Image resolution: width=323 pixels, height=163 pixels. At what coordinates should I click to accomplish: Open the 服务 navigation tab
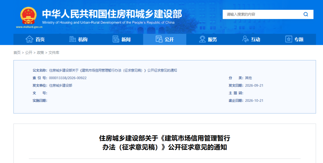coord(208,39)
